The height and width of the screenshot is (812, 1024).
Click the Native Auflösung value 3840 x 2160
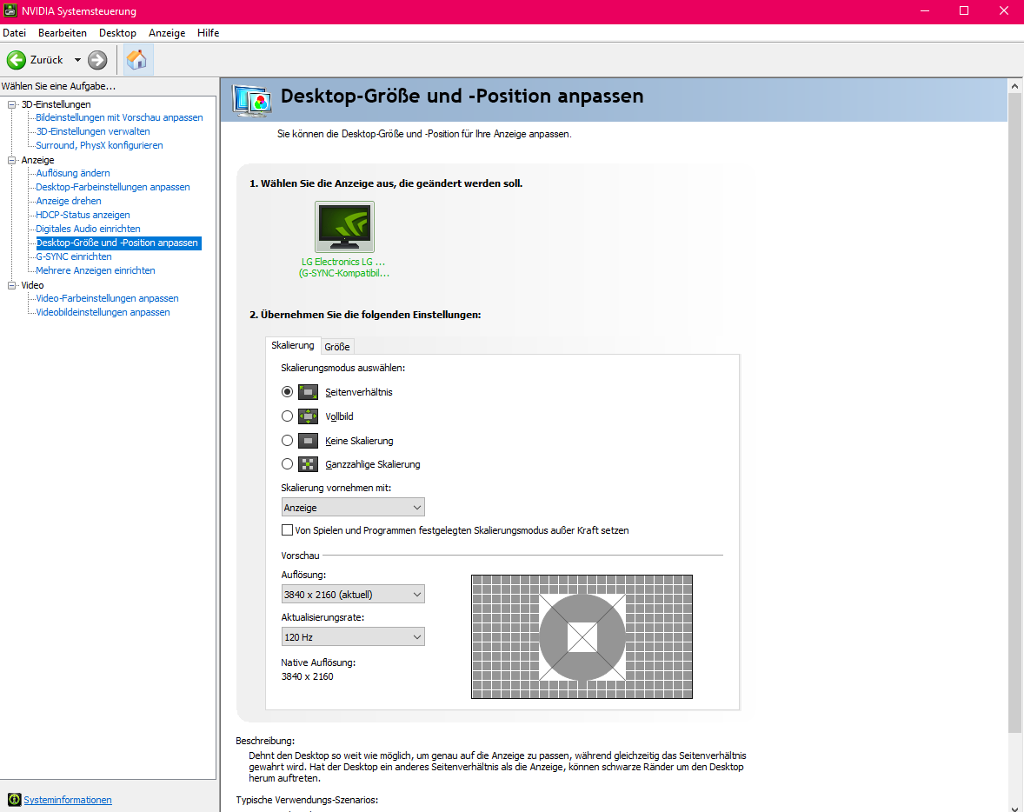coord(307,676)
